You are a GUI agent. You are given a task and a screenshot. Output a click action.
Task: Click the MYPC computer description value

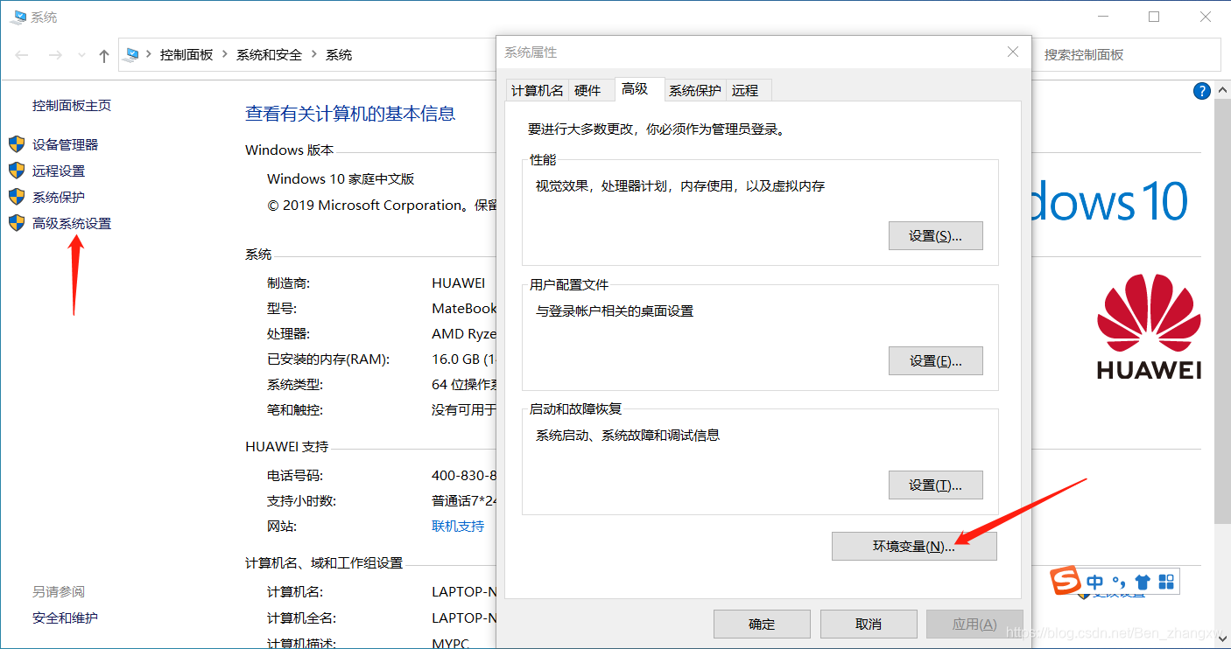[451, 642]
